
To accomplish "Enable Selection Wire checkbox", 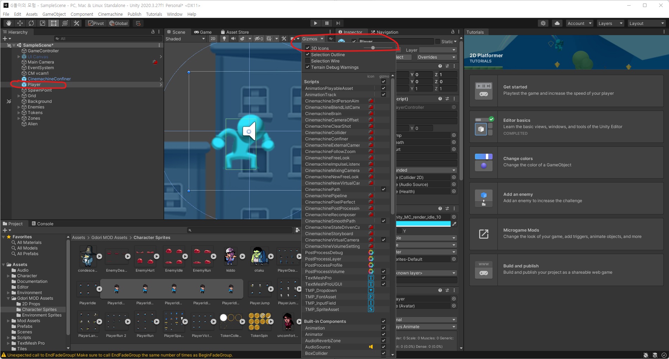I will pyautogui.click(x=308, y=61).
